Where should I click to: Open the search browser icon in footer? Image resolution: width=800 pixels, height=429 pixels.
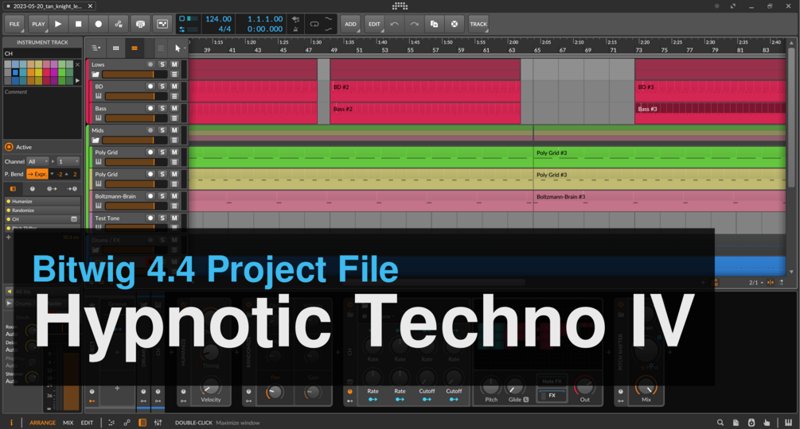coord(720,423)
